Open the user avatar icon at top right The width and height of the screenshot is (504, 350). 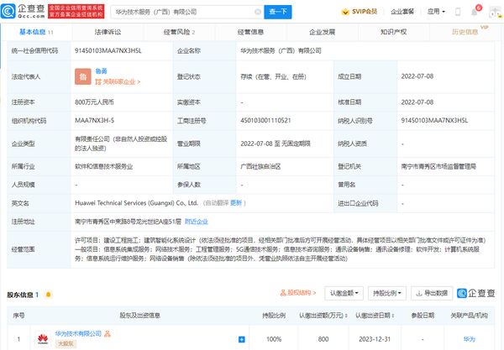coord(495,13)
